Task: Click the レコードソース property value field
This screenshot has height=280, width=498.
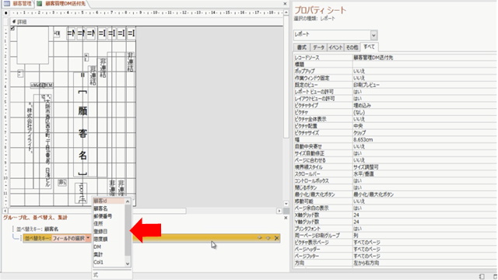Action: (424, 58)
